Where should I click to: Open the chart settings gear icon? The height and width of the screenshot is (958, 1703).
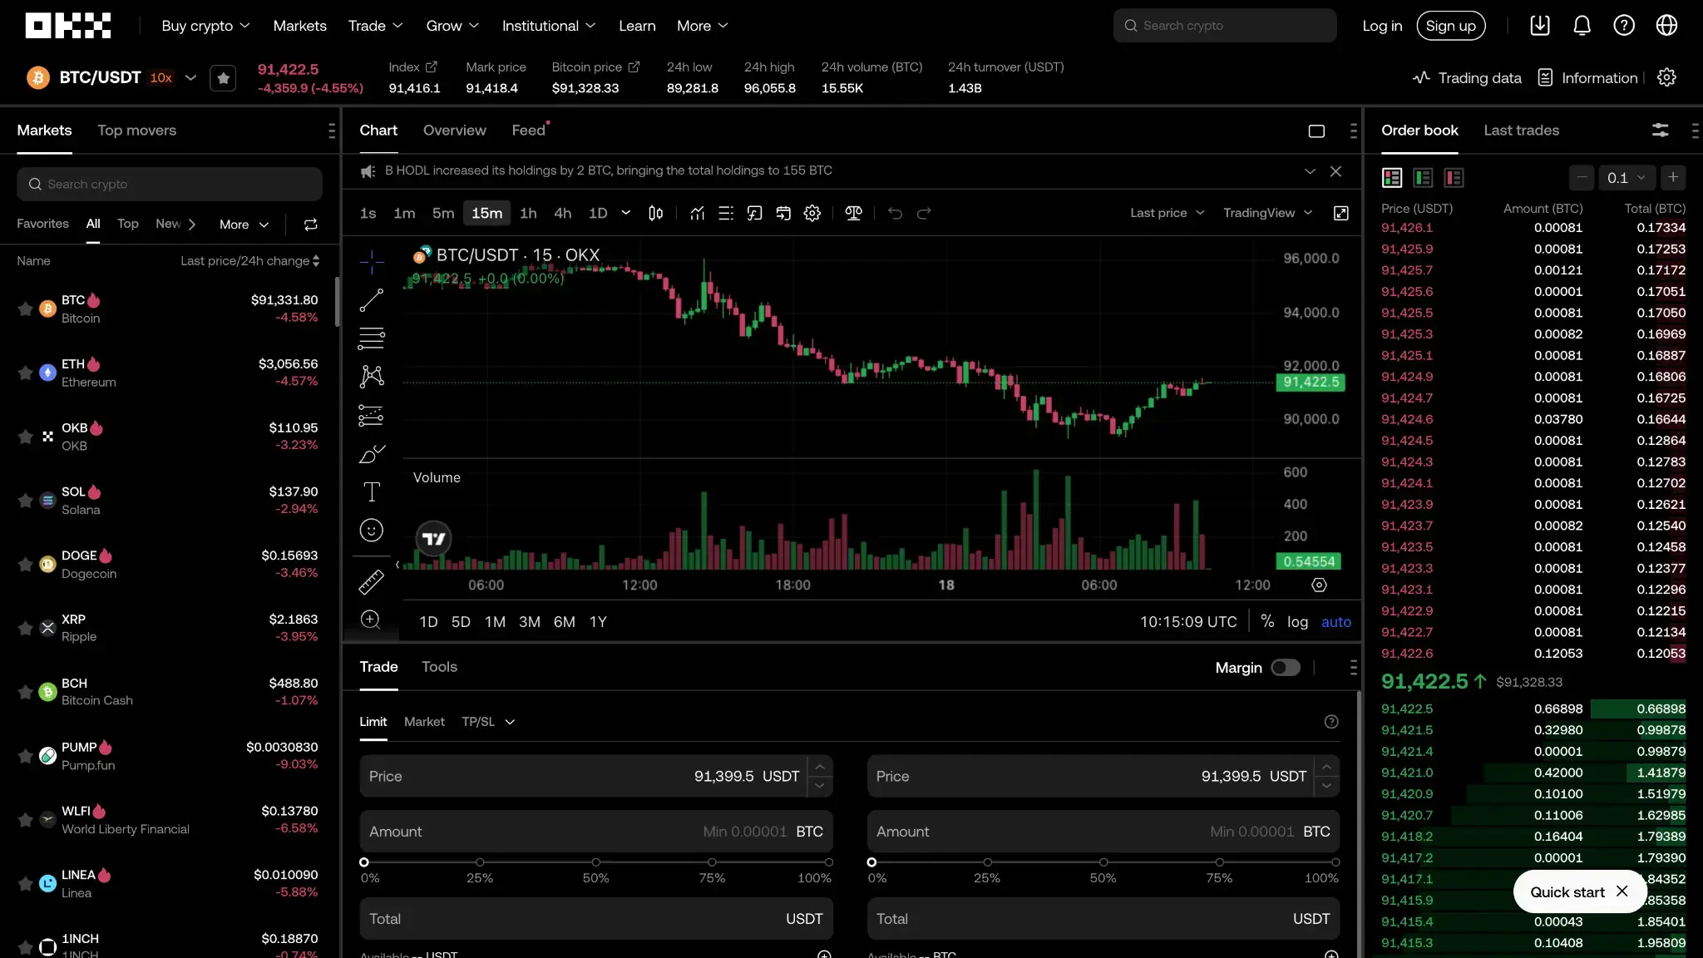click(812, 213)
